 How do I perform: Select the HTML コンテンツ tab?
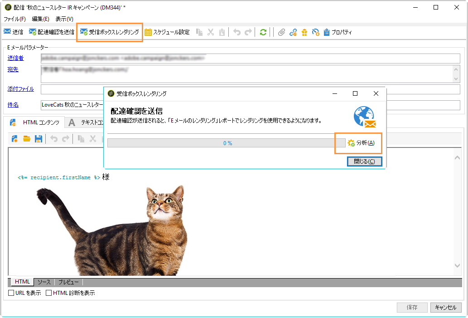35,122
